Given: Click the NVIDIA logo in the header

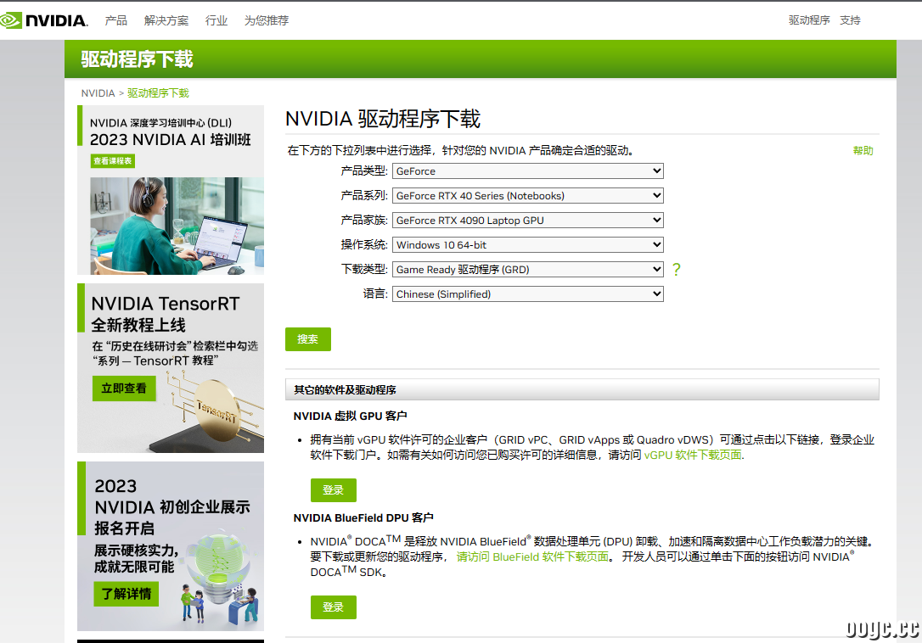Looking at the screenshot, I should pos(44,20).
